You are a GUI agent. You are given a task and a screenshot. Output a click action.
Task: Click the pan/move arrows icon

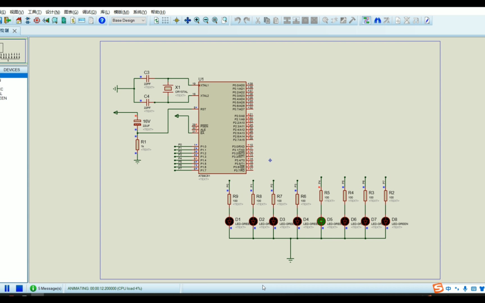pos(187,20)
